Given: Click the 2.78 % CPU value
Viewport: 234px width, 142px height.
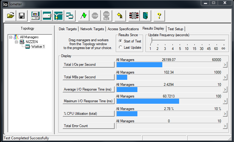Looking at the screenshot, I should click(169, 109).
